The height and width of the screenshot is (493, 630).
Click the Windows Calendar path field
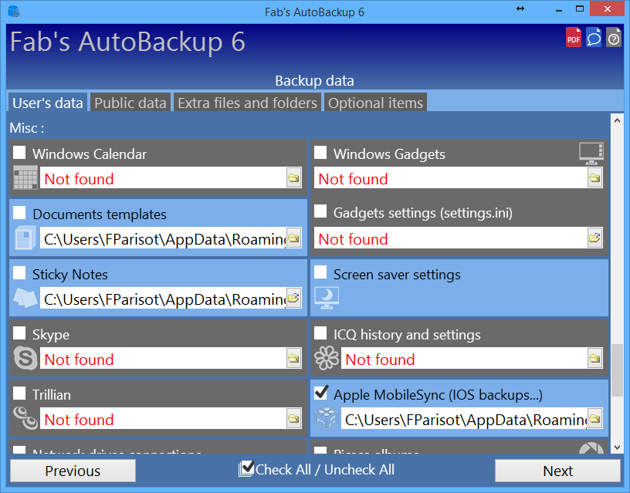(163, 177)
